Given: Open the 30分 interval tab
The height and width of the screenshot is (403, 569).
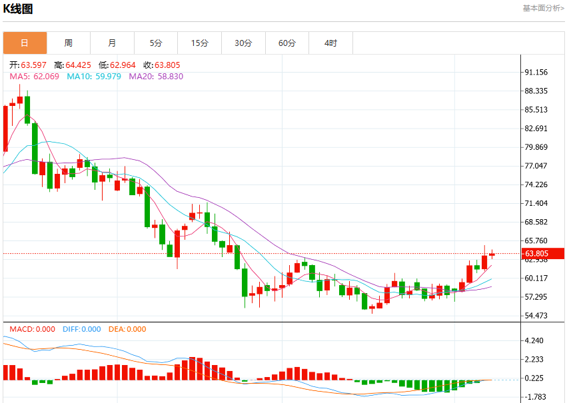Looking at the screenshot, I should [x=243, y=43].
